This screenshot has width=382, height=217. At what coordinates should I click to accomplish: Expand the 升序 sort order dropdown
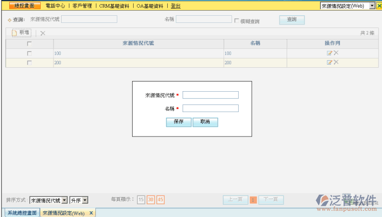pyautogui.click(x=85, y=200)
